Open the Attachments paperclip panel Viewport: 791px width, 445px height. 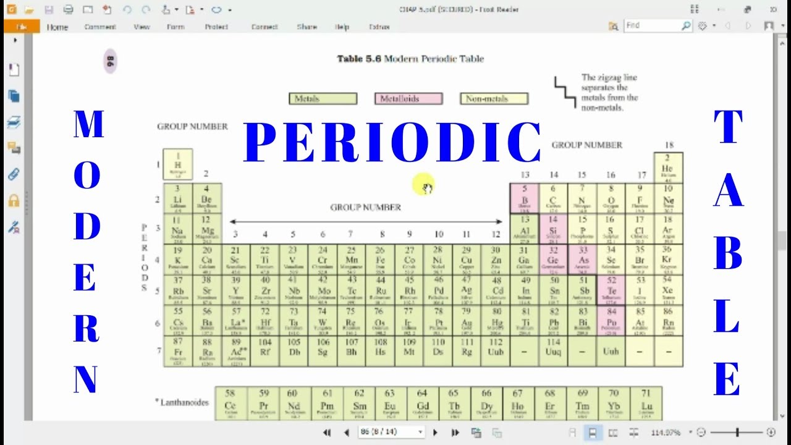(14, 174)
